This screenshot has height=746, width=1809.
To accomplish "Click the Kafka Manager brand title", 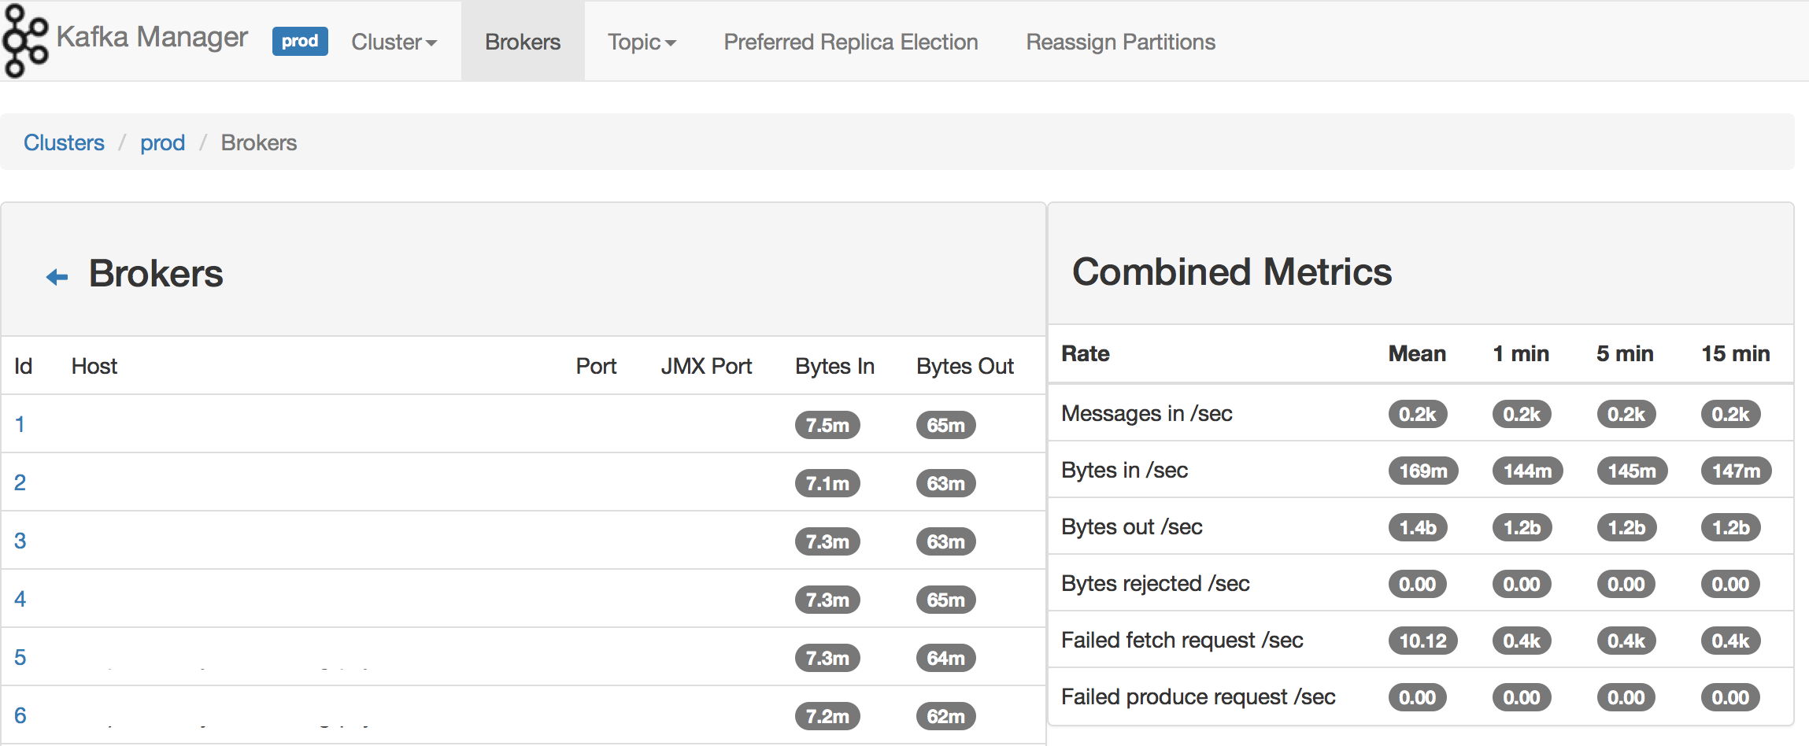I will coord(152,37).
